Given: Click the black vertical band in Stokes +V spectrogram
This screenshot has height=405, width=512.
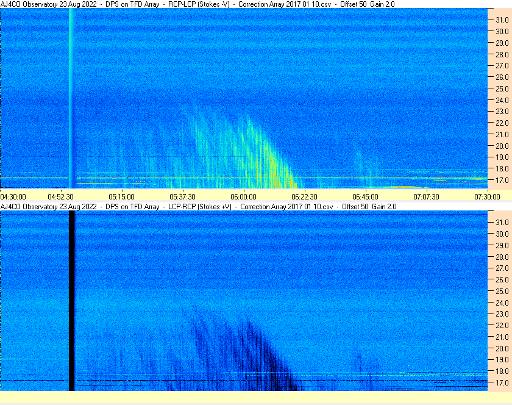Looking at the screenshot, I should 72,301.
